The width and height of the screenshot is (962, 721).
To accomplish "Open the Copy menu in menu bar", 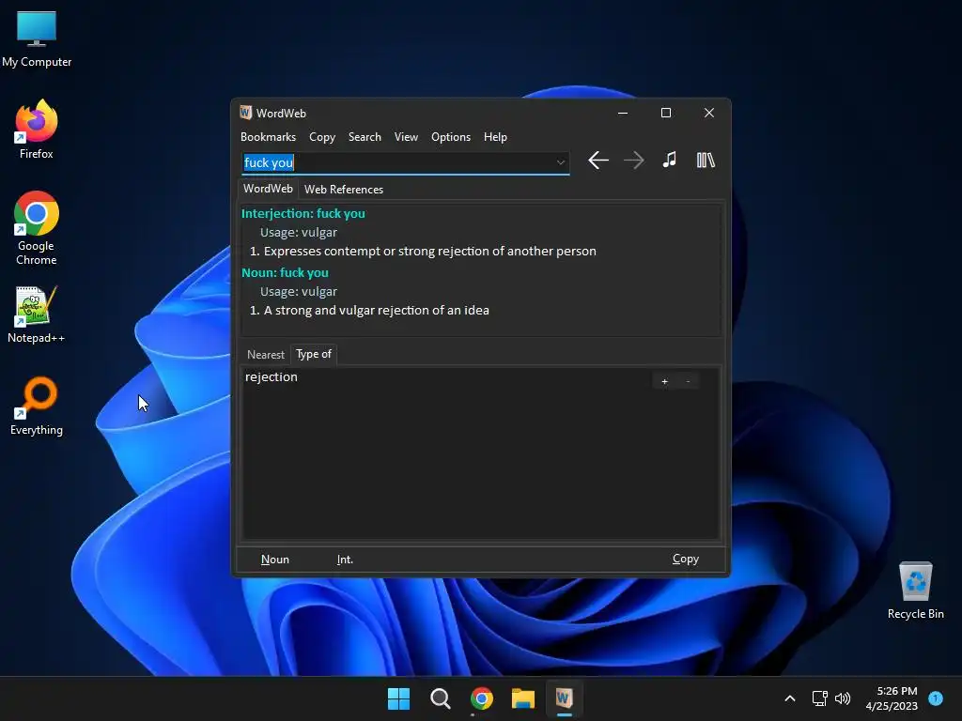I will (322, 137).
